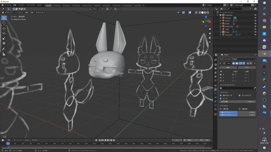
Task: Open Modifier properties wrench tab
Action: 216,90
